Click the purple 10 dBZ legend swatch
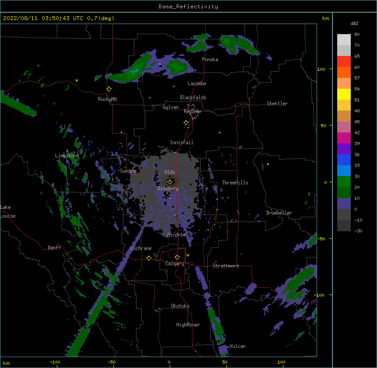 (344, 204)
